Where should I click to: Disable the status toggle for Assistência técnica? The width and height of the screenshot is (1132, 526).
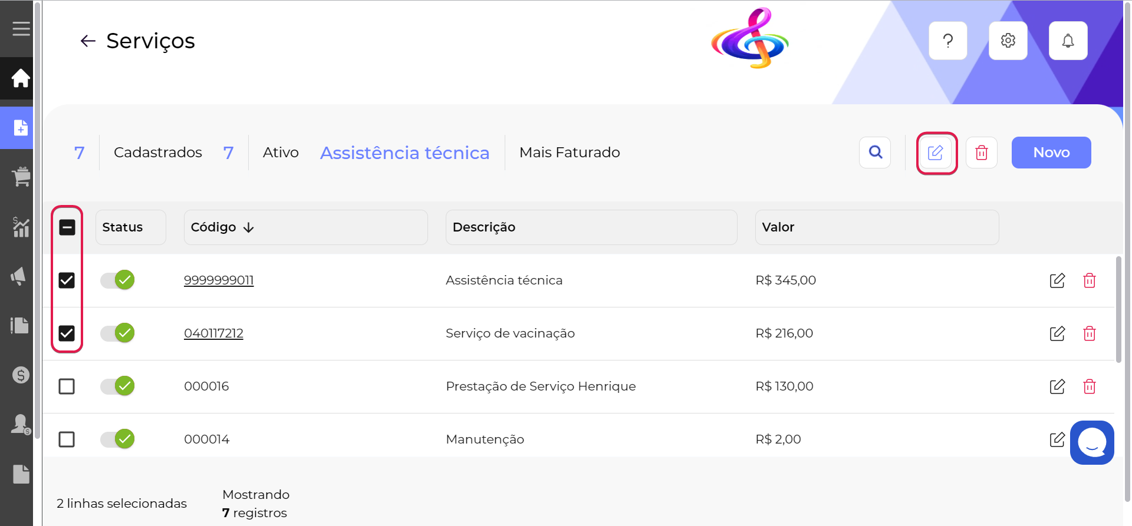click(x=117, y=280)
